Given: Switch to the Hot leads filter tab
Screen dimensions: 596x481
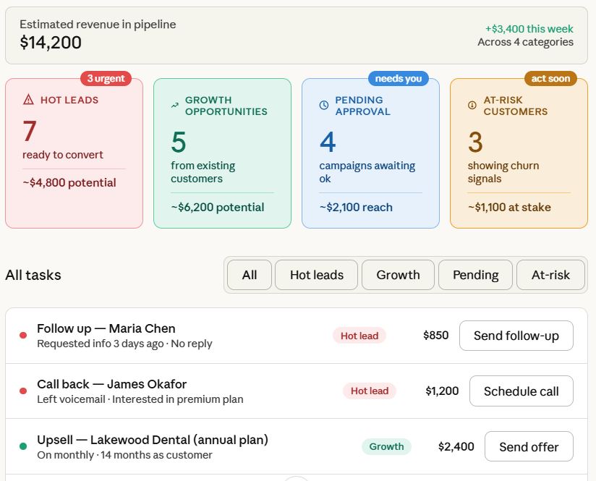Looking at the screenshot, I should click(315, 275).
